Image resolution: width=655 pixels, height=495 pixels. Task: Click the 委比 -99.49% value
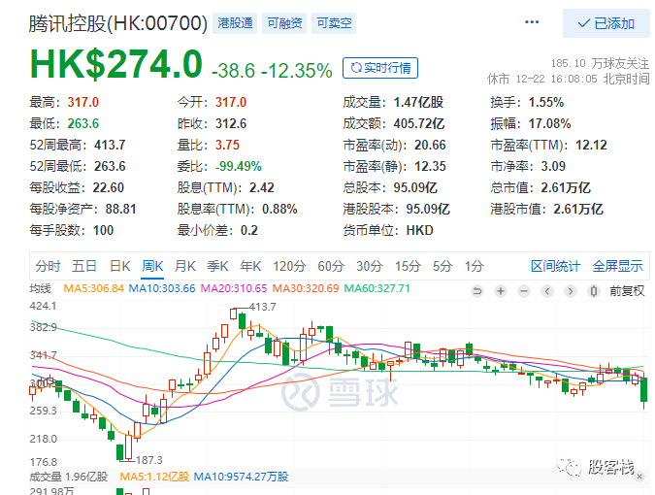(x=239, y=166)
